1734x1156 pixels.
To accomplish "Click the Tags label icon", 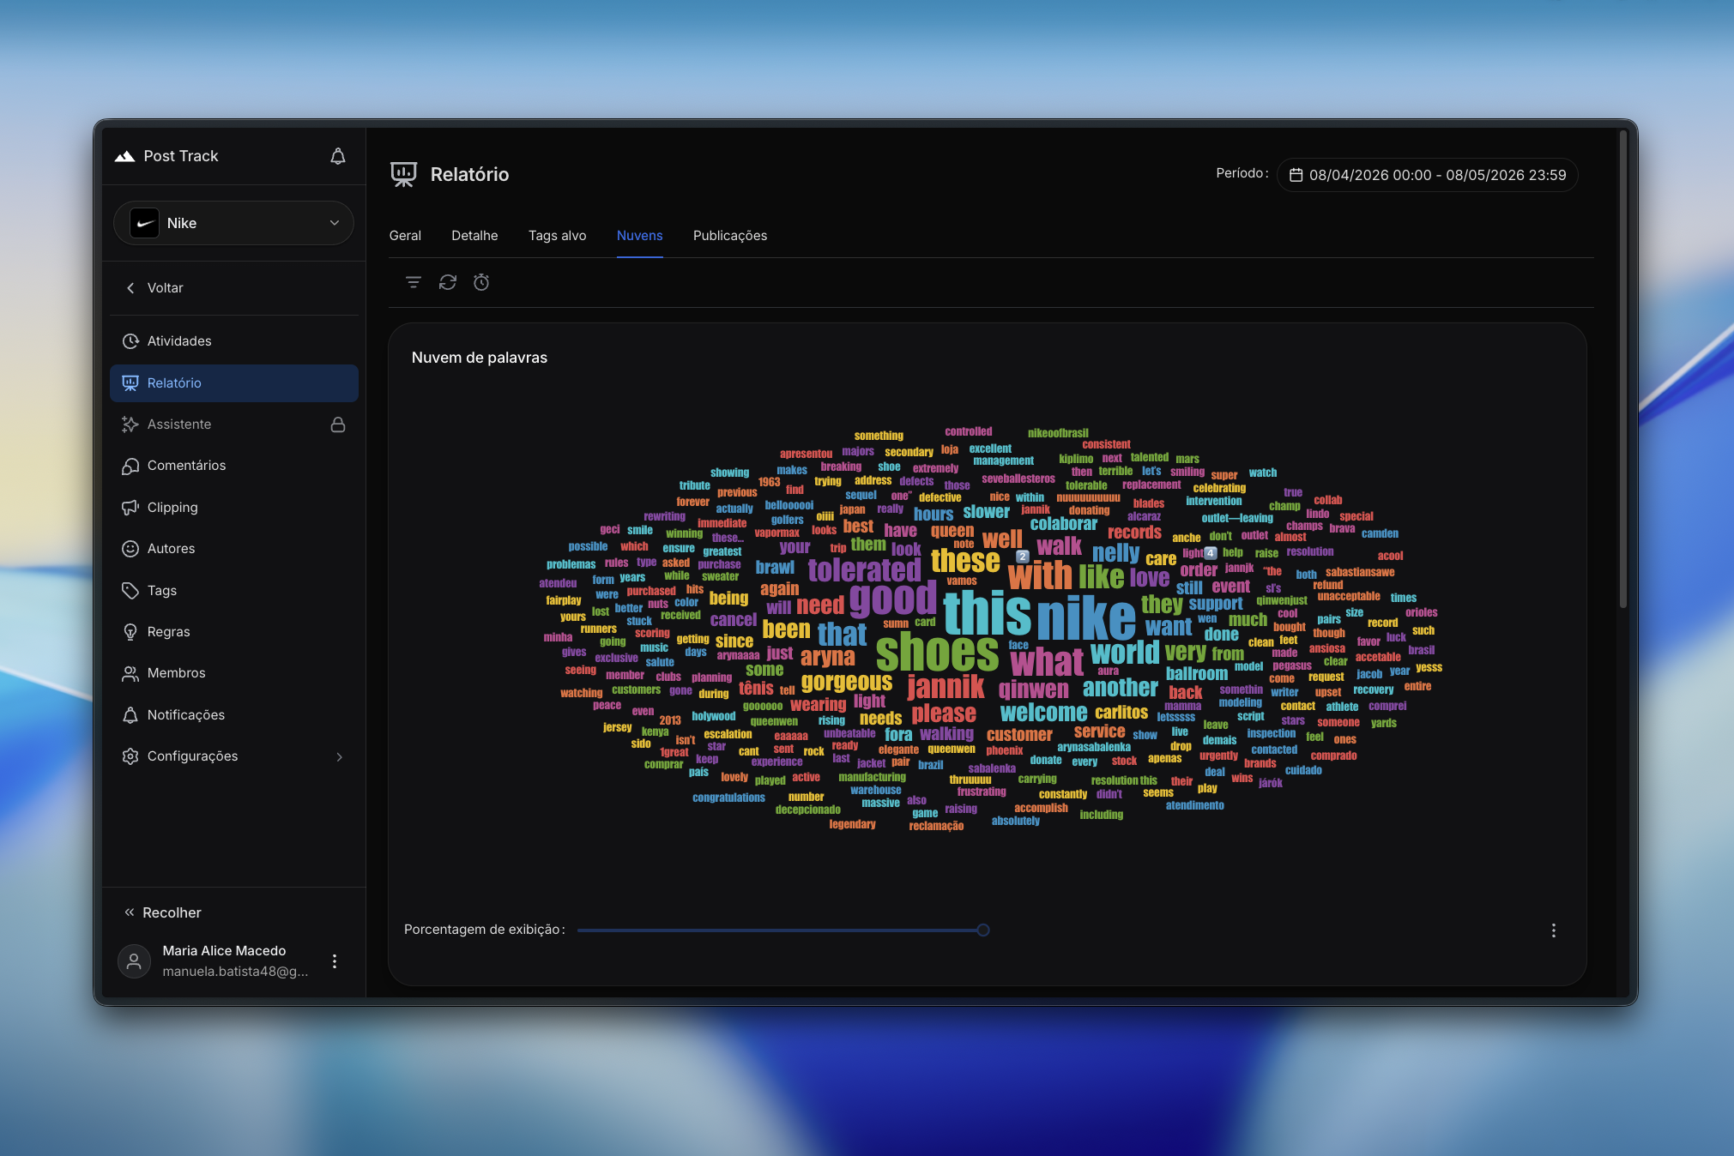I will (x=130, y=591).
